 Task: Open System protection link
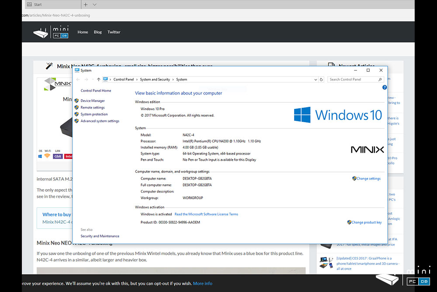pos(94,114)
